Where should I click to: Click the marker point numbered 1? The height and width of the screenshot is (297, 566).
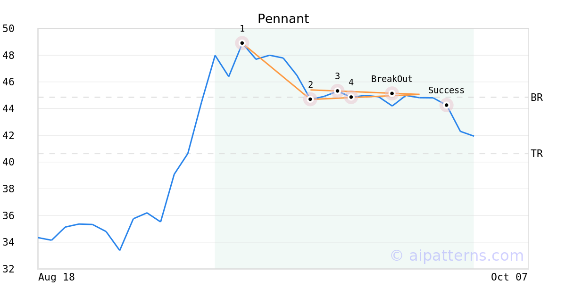[242, 43]
